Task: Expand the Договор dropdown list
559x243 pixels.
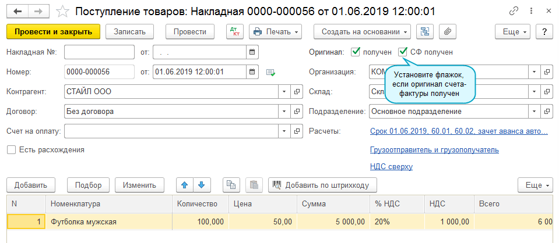Action: pos(284,111)
